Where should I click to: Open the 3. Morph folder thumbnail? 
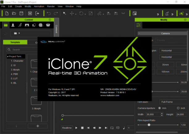[x=36, y=101]
